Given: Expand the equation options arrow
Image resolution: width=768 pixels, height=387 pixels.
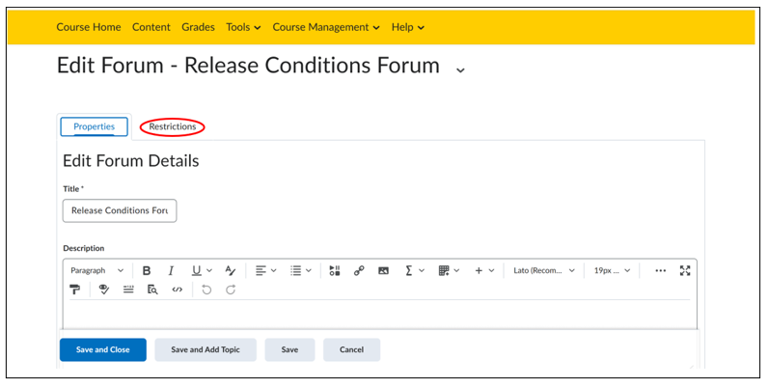Looking at the screenshot, I should [422, 270].
